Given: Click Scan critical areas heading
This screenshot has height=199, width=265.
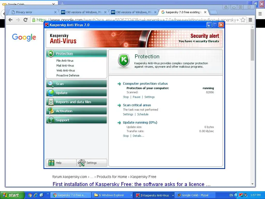Looking at the screenshot, I should click(x=137, y=105).
